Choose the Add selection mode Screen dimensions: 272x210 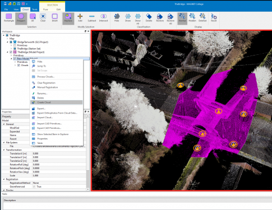pos(80,18)
